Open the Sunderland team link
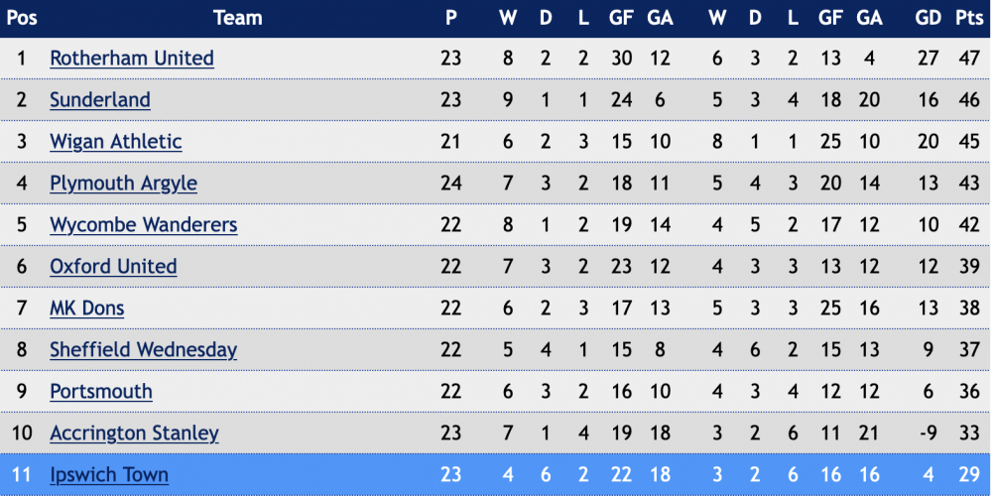The height and width of the screenshot is (496, 994). (100, 100)
